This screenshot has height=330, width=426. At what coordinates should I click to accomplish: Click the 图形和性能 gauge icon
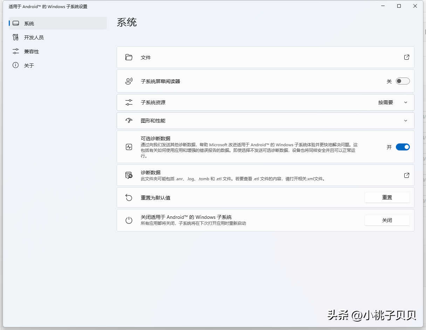point(129,121)
